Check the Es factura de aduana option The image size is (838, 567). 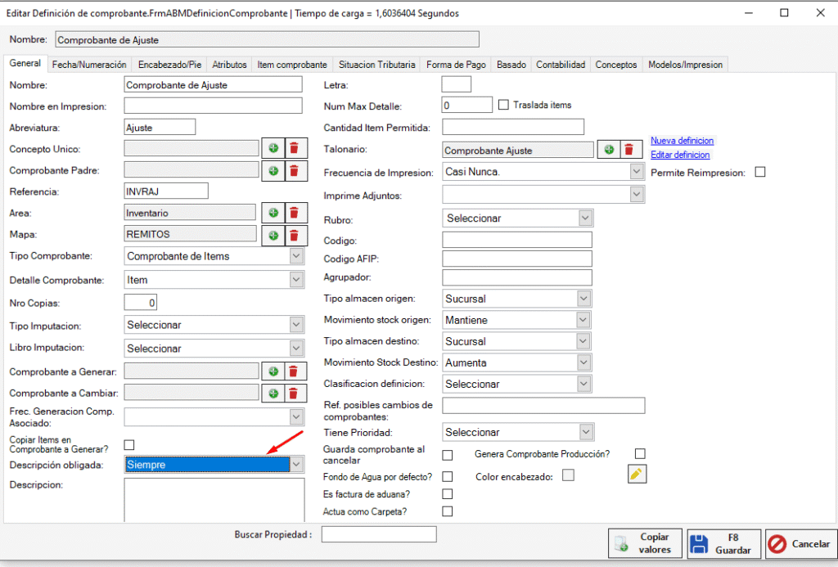pos(448,494)
